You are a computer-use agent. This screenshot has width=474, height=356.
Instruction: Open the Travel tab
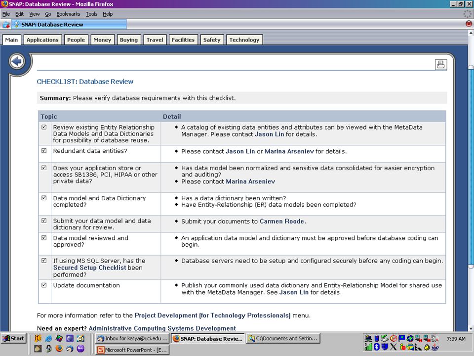tap(155, 40)
